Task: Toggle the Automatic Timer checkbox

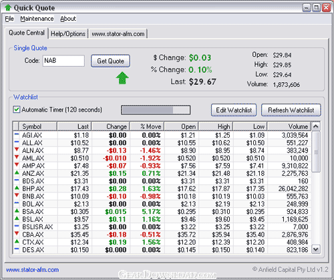Action: click(17, 110)
